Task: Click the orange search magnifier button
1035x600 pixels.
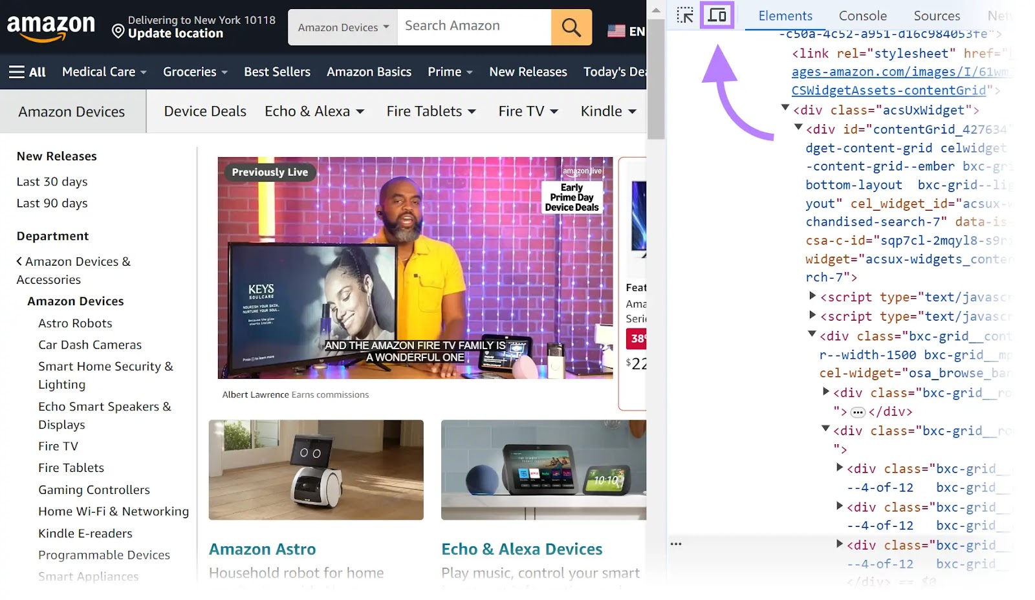Action: [571, 27]
